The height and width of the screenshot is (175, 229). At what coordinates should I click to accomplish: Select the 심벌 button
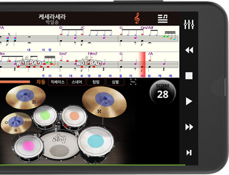coord(115,82)
